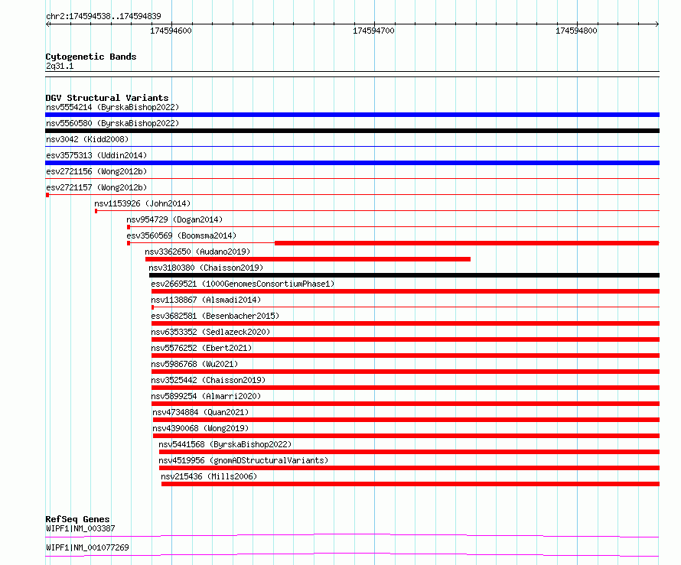The width and height of the screenshot is (681, 565).
Task: Click the red start marker of nsv1138867
Action: click(x=152, y=307)
